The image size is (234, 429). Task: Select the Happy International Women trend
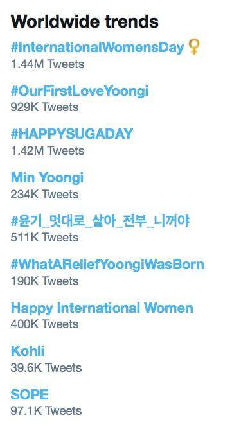point(102,308)
